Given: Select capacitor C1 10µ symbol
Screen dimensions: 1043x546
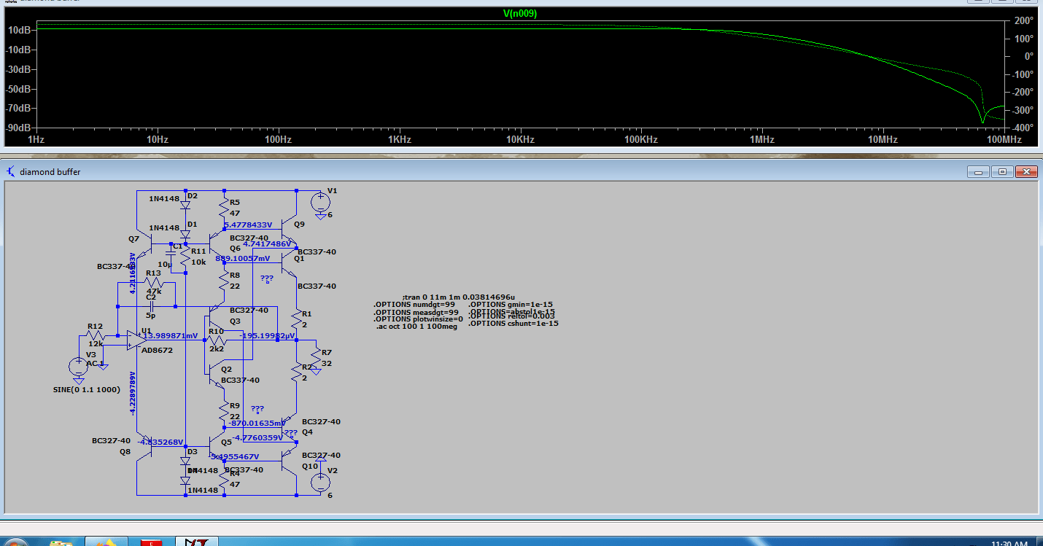Looking at the screenshot, I should click(171, 253).
